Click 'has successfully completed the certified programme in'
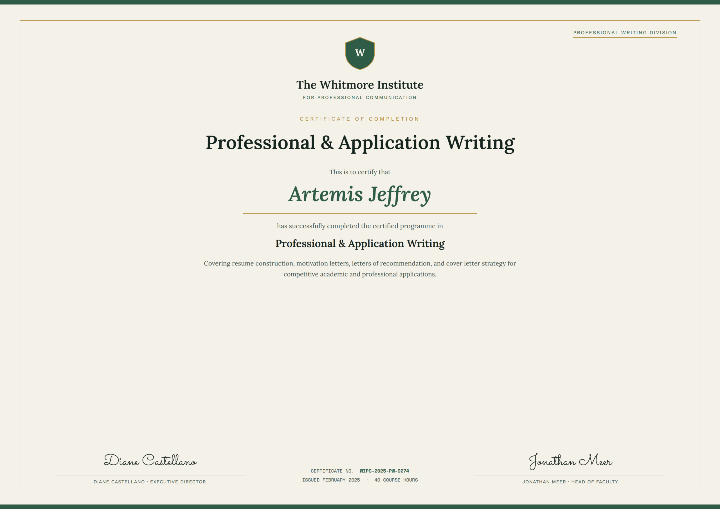720x509 pixels. pos(360,226)
